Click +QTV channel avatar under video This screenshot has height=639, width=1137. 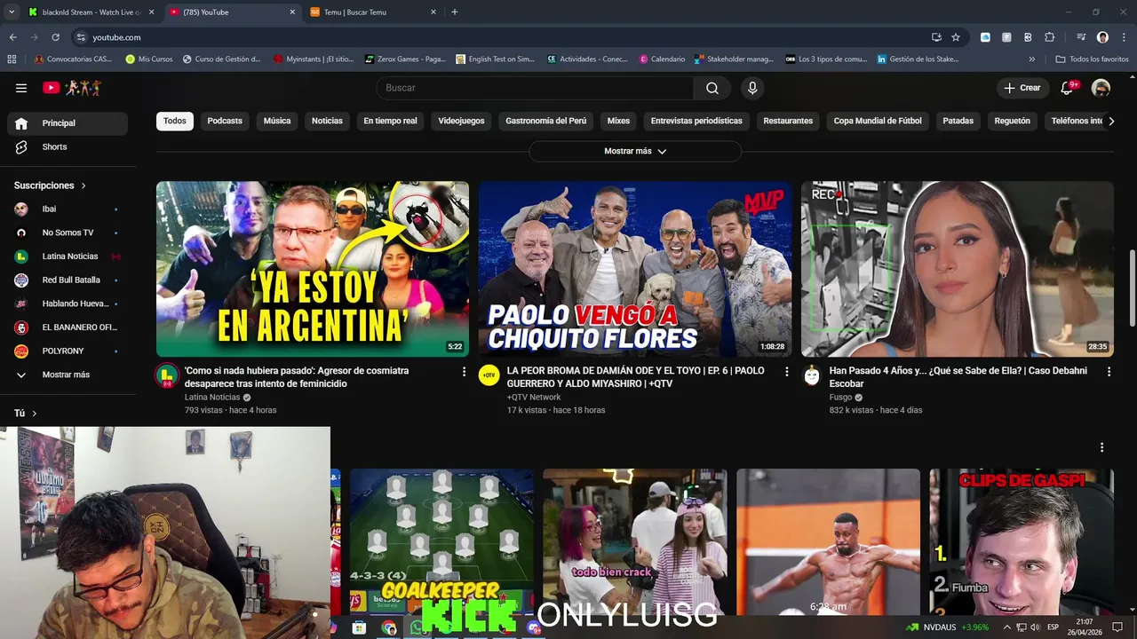(489, 375)
